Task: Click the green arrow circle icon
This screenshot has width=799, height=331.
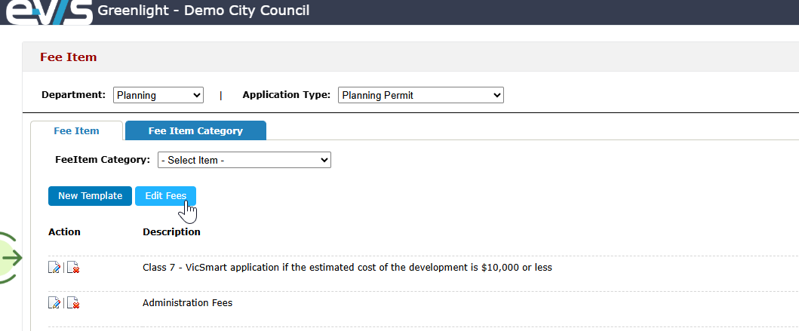Action: pyautogui.click(x=11, y=258)
